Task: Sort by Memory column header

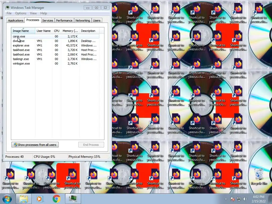Action: click(70, 31)
